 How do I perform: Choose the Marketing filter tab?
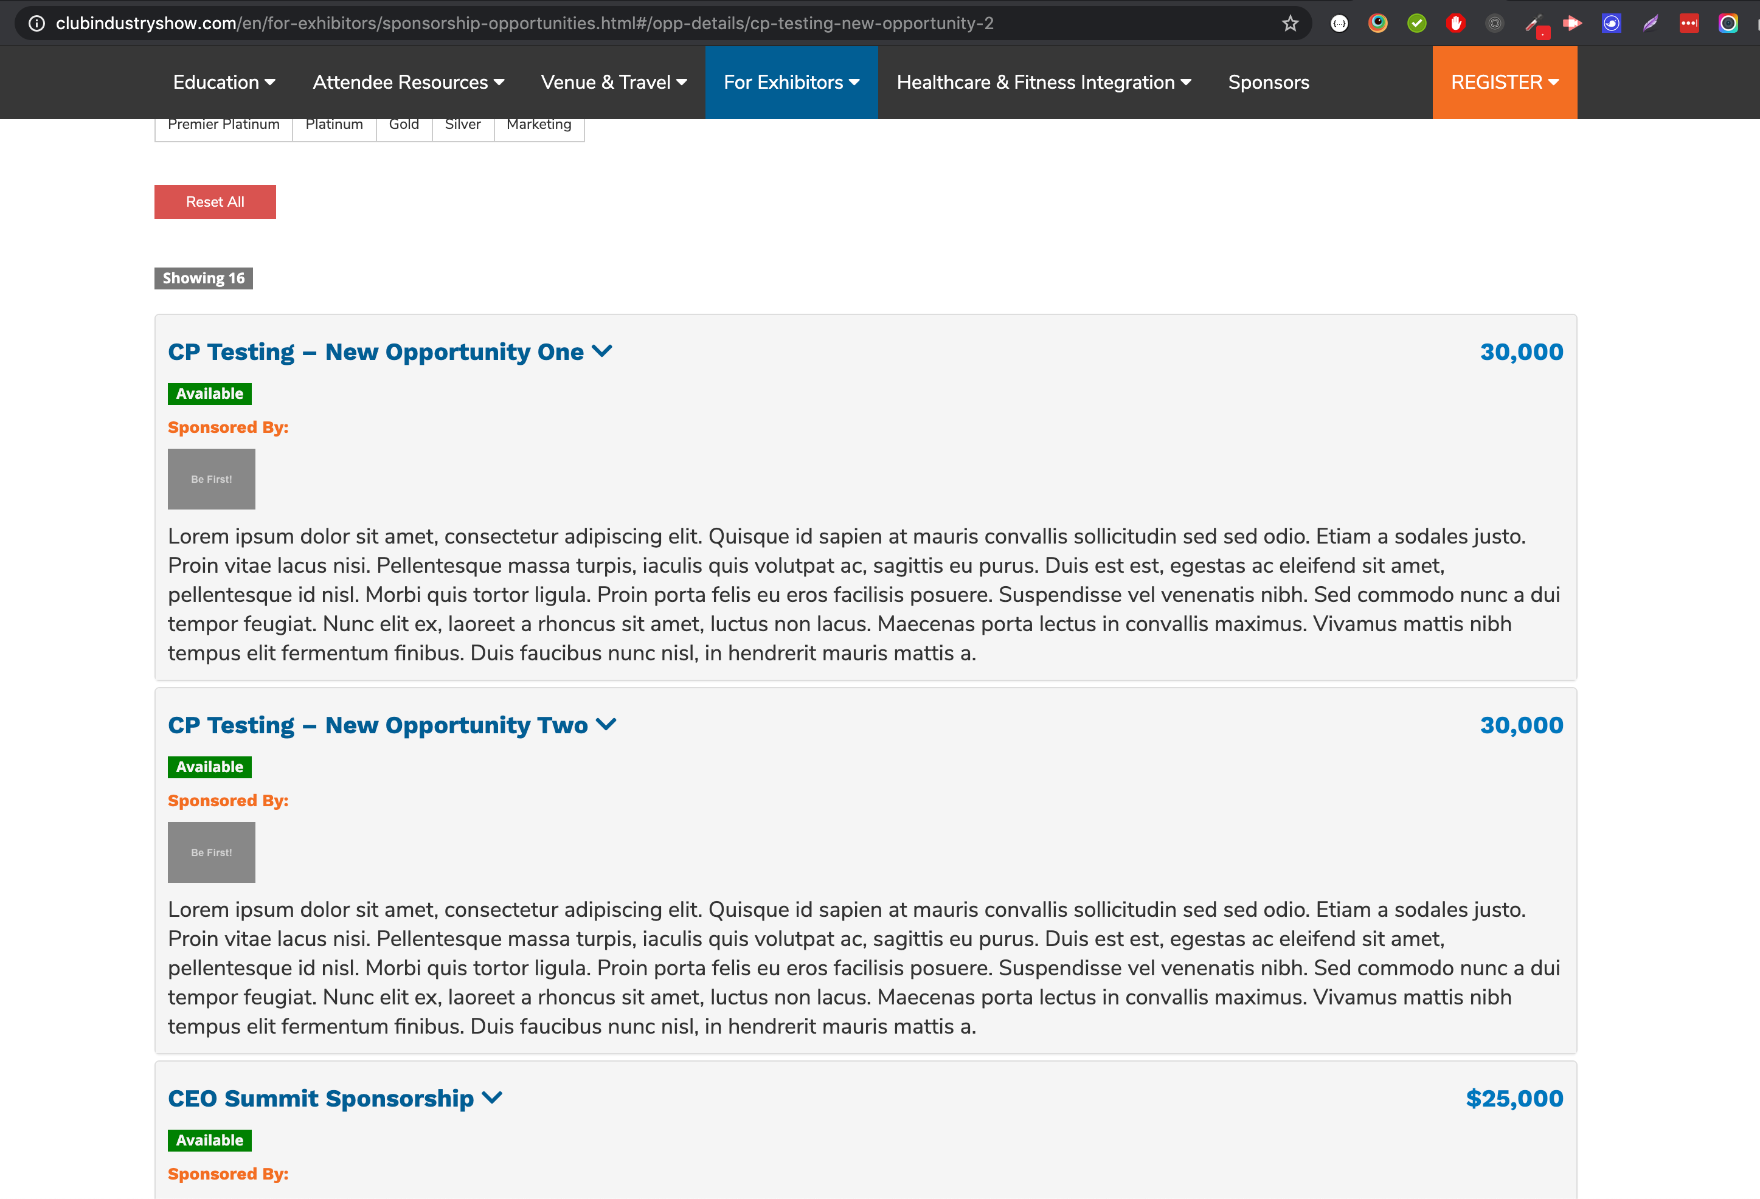pyautogui.click(x=539, y=126)
